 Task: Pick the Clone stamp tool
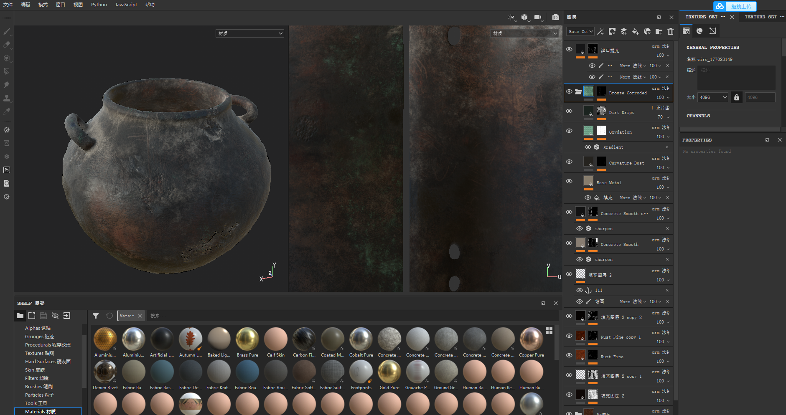coord(7,98)
